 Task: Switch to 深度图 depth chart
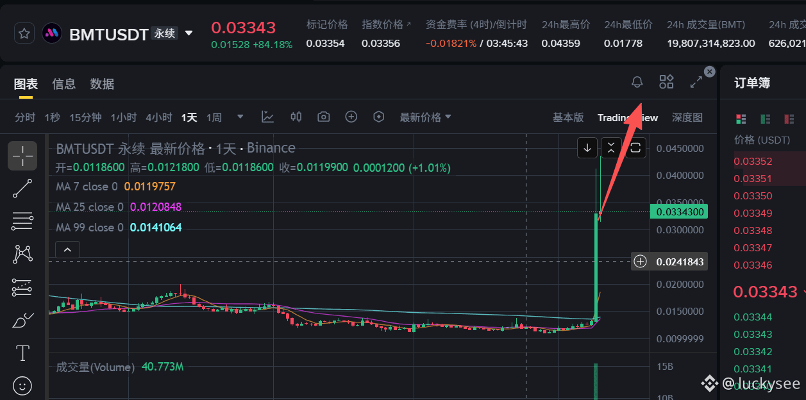tap(687, 117)
